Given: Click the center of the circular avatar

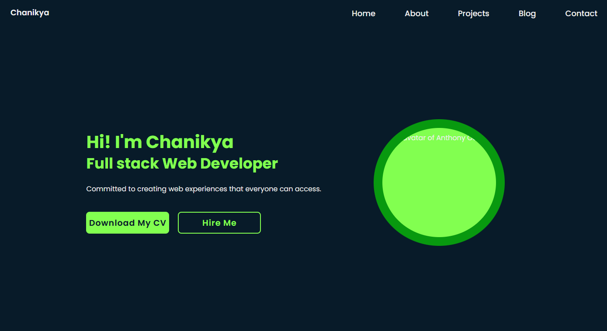Looking at the screenshot, I should (x=439, y=183).
